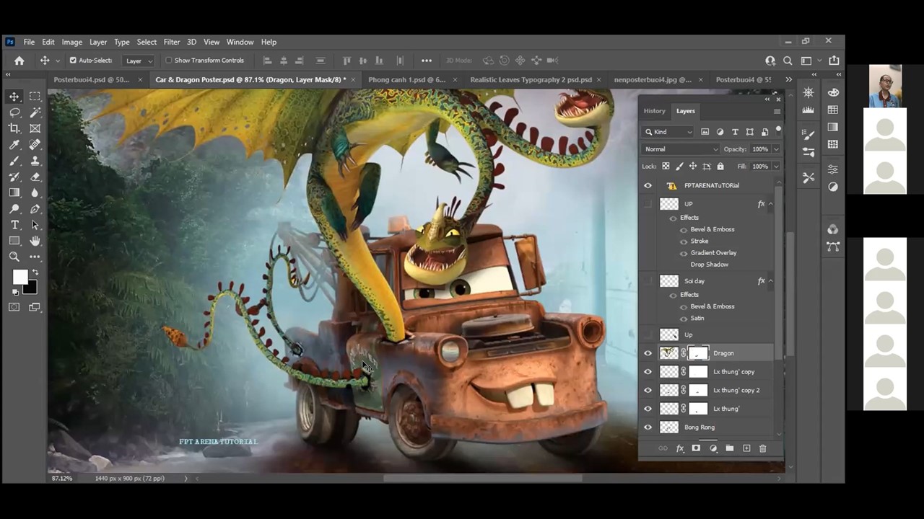Collapse effects of the Soi day layer
924x519 pixels.
click(770, 281)
